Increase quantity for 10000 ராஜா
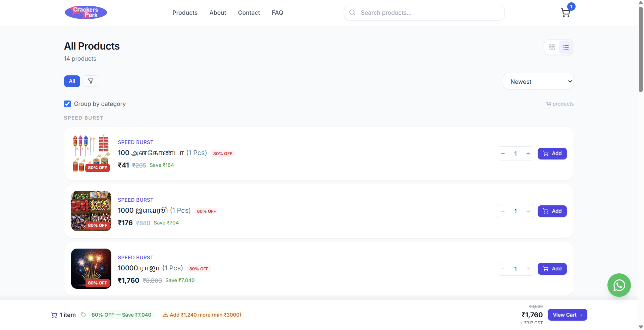This screenshot has width=644, height=330. [x=528, y=269]
